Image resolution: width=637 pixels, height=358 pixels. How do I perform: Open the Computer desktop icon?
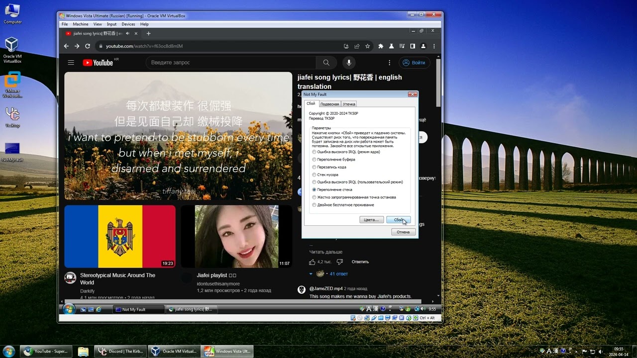point(12,14)
